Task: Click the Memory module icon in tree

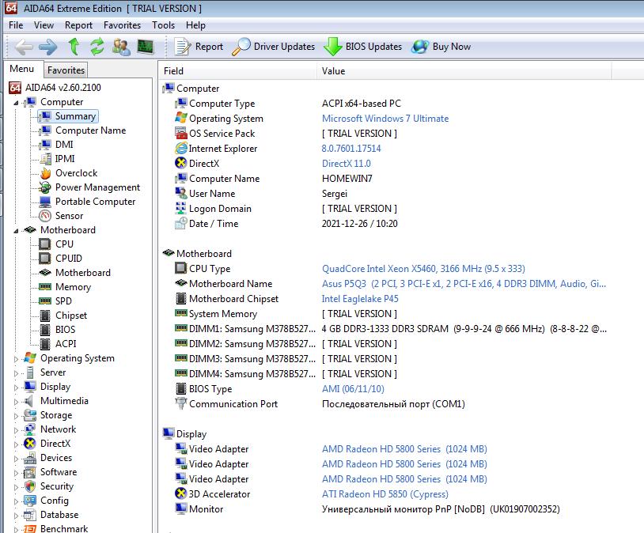Action: [45, 286]
